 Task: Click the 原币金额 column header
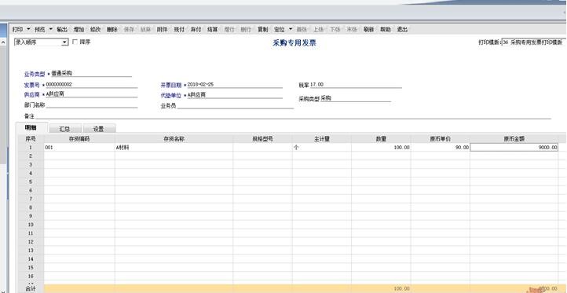click(514, 138)
